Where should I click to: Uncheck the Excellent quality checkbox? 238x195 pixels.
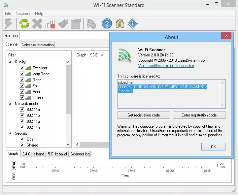point(22,68)
